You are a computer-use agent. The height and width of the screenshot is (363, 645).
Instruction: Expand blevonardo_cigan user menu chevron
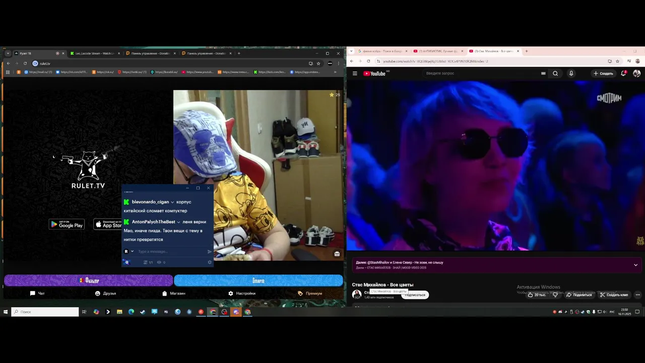tap(172, 202)
